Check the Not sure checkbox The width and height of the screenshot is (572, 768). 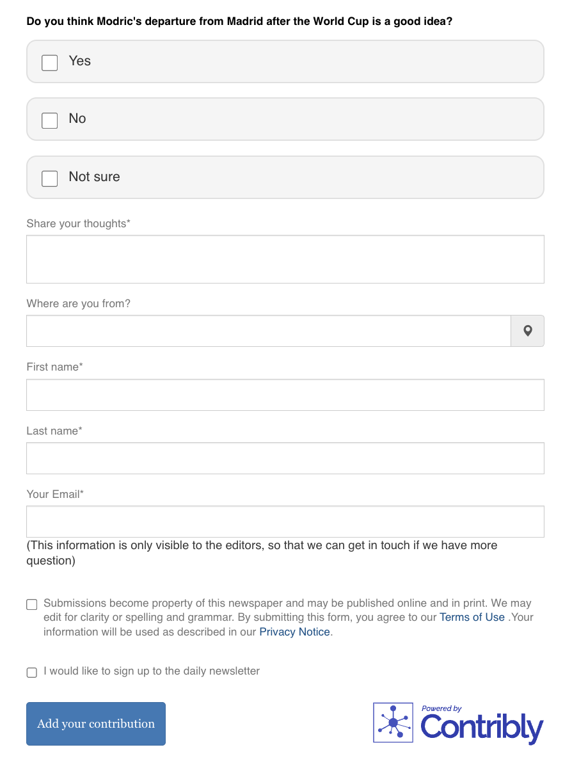[50, 178]
